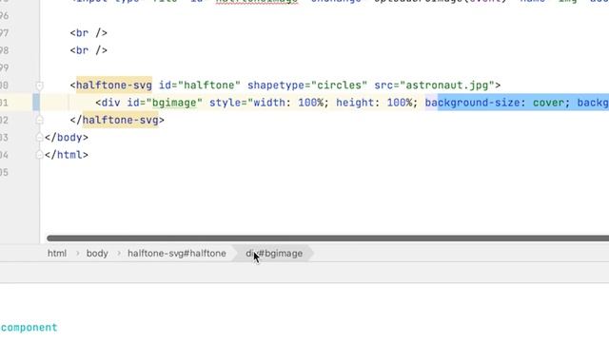Collapse the halftone-svg opening tag fold

click(39, 85)
